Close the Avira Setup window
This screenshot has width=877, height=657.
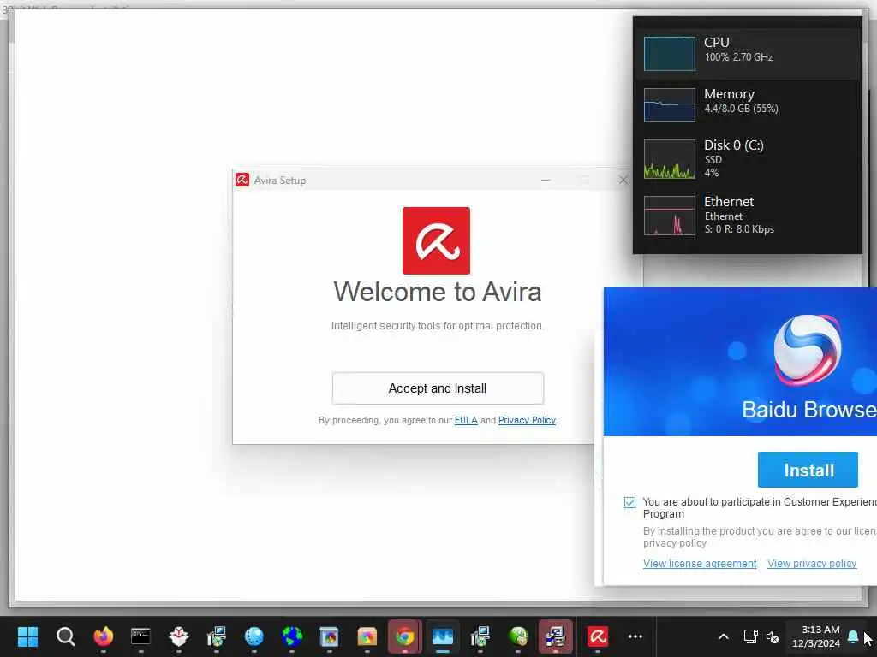tap(623, 180)
